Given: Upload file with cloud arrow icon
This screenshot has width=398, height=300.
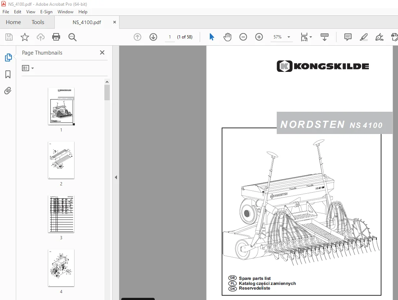Looking at the screenshot, I should pos(40,37).
